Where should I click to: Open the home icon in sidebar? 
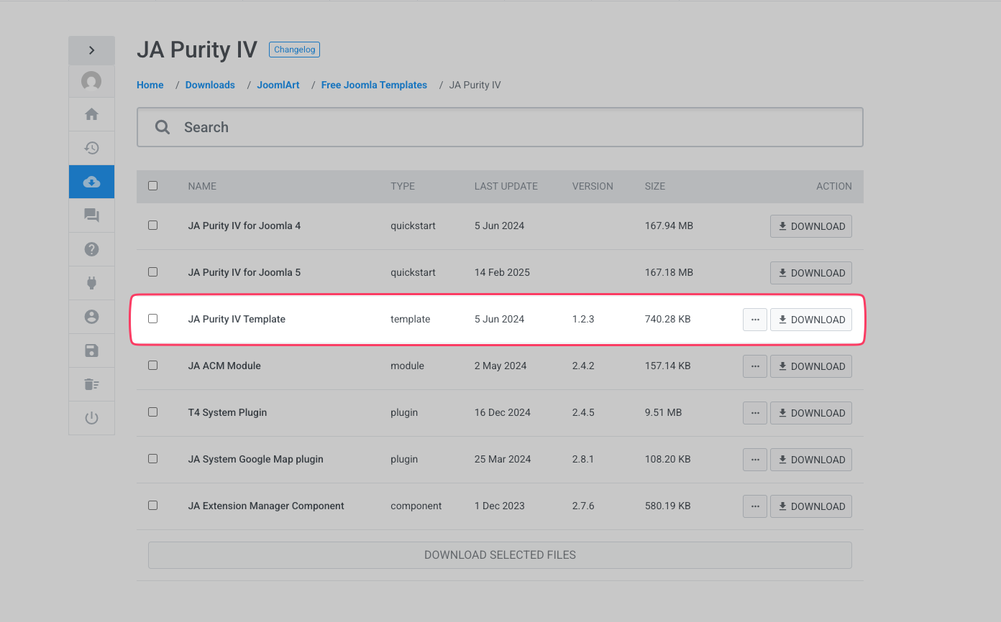coord(91,114)
